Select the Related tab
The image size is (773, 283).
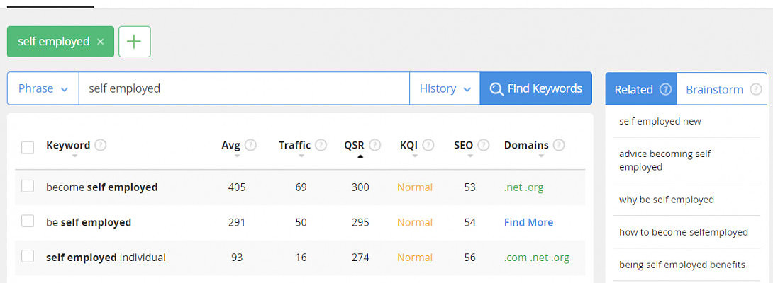pos(640,89)
